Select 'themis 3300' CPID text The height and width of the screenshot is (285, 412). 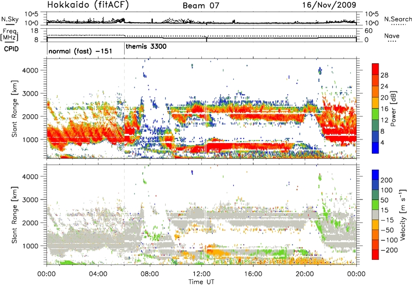coord(146,46)
